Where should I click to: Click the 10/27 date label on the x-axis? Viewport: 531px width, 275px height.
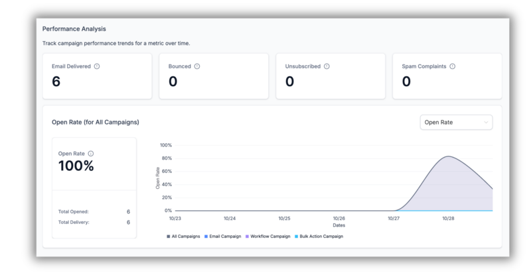pos(394,218)
